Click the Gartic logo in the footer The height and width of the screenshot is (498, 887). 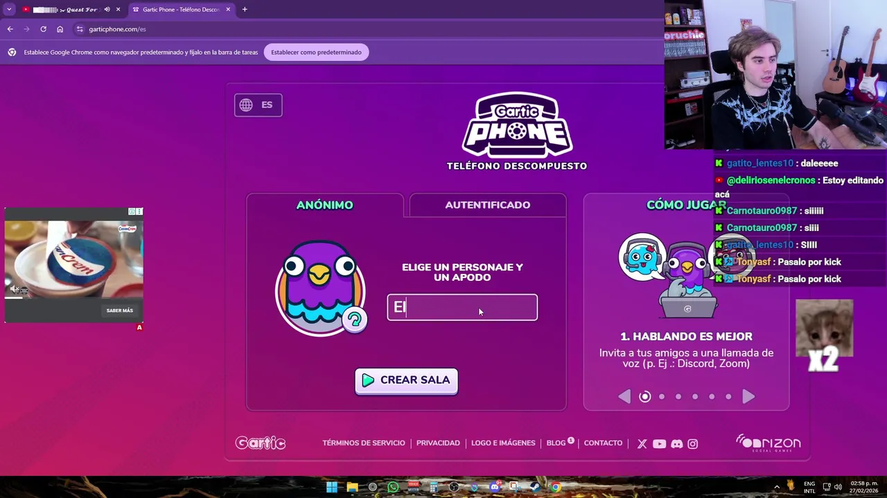coord(261,443)
